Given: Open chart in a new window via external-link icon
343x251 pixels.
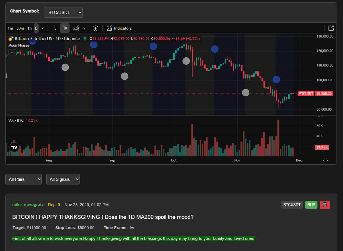Looking at the screenshot, I should pos(331,28).
